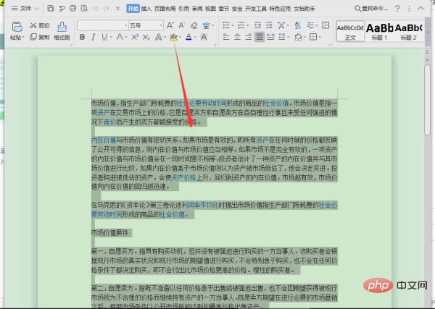435x309 pixels.
Task: Click the Bold formatting icon
Action: pyautogui.click(x=81, y=37)
